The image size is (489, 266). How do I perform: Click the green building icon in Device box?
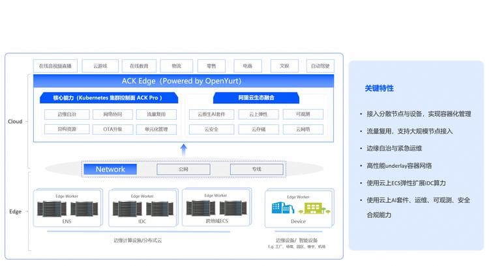tap(314, 209)
